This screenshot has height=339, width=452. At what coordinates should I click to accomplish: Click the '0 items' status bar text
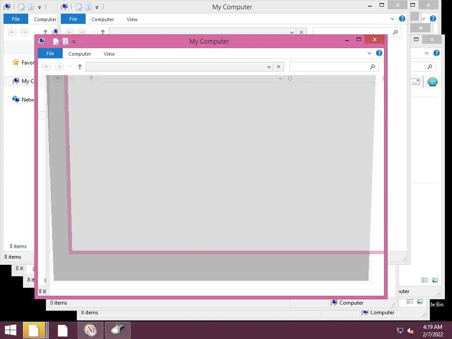pos(59,303)
